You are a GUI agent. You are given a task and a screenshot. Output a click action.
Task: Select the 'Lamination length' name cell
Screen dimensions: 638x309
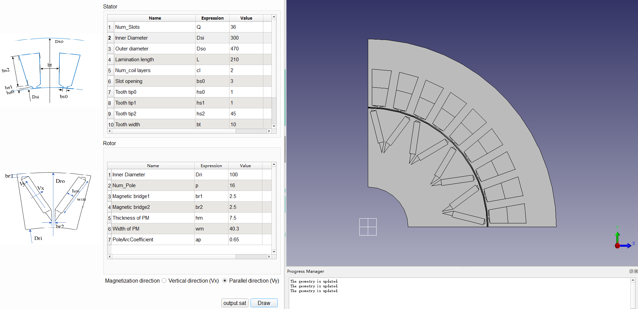click(155, 60)
